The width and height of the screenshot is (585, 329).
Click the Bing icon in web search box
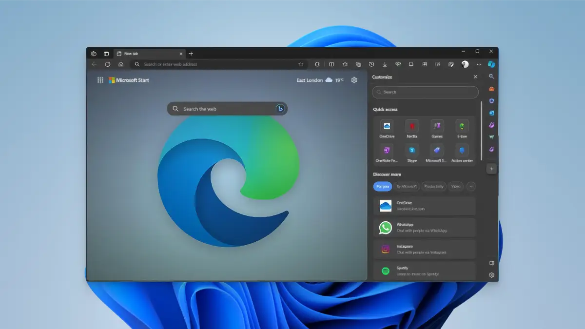[x=280, y=109]
